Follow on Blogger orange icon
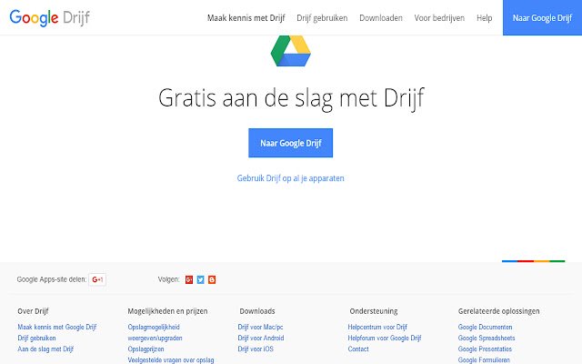 [212, 279]
